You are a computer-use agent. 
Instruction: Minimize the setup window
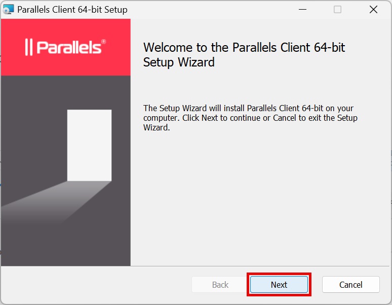[x=302, y=10]
